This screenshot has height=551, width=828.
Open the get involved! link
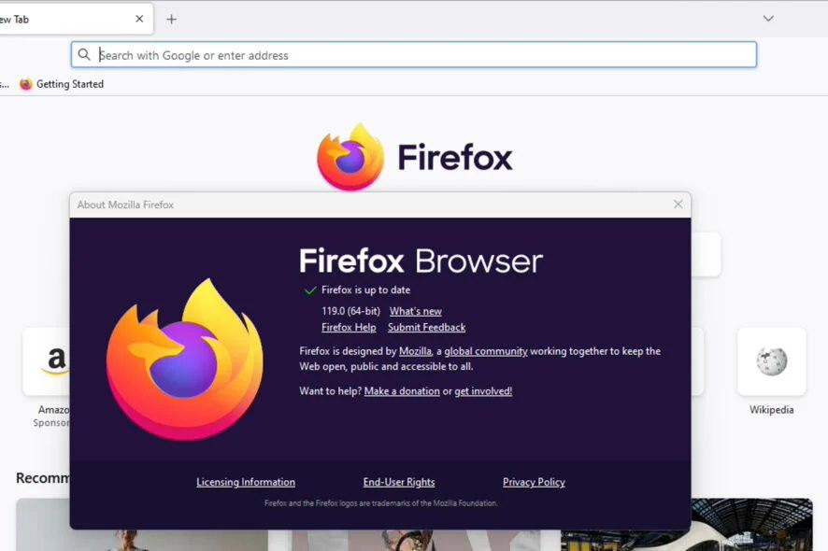pyautogui.click(x=483, y=391)
